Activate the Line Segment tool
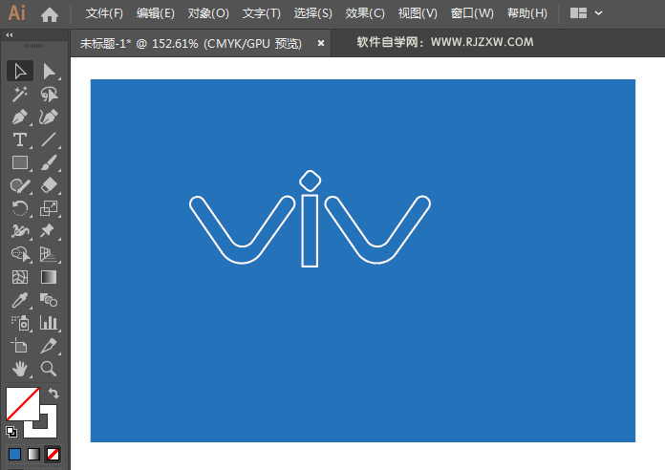Screen dimensions: 665x470 point(49,140)
